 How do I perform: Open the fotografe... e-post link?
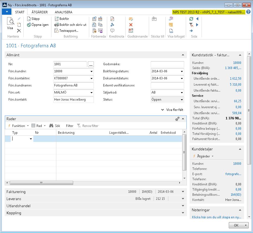233,174
